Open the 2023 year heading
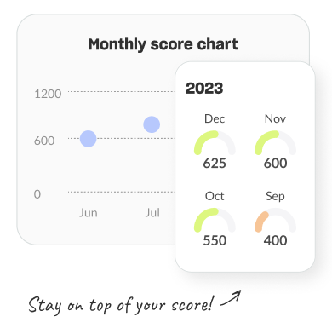The image size is (332, 328). (204, 89)
